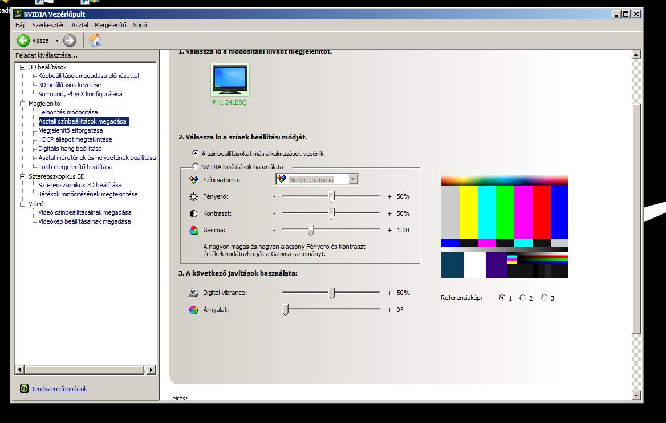Click the Digital vibrance slider thumb
The image size is (666, 423).
pyautogui.click(x=332, y=293)
